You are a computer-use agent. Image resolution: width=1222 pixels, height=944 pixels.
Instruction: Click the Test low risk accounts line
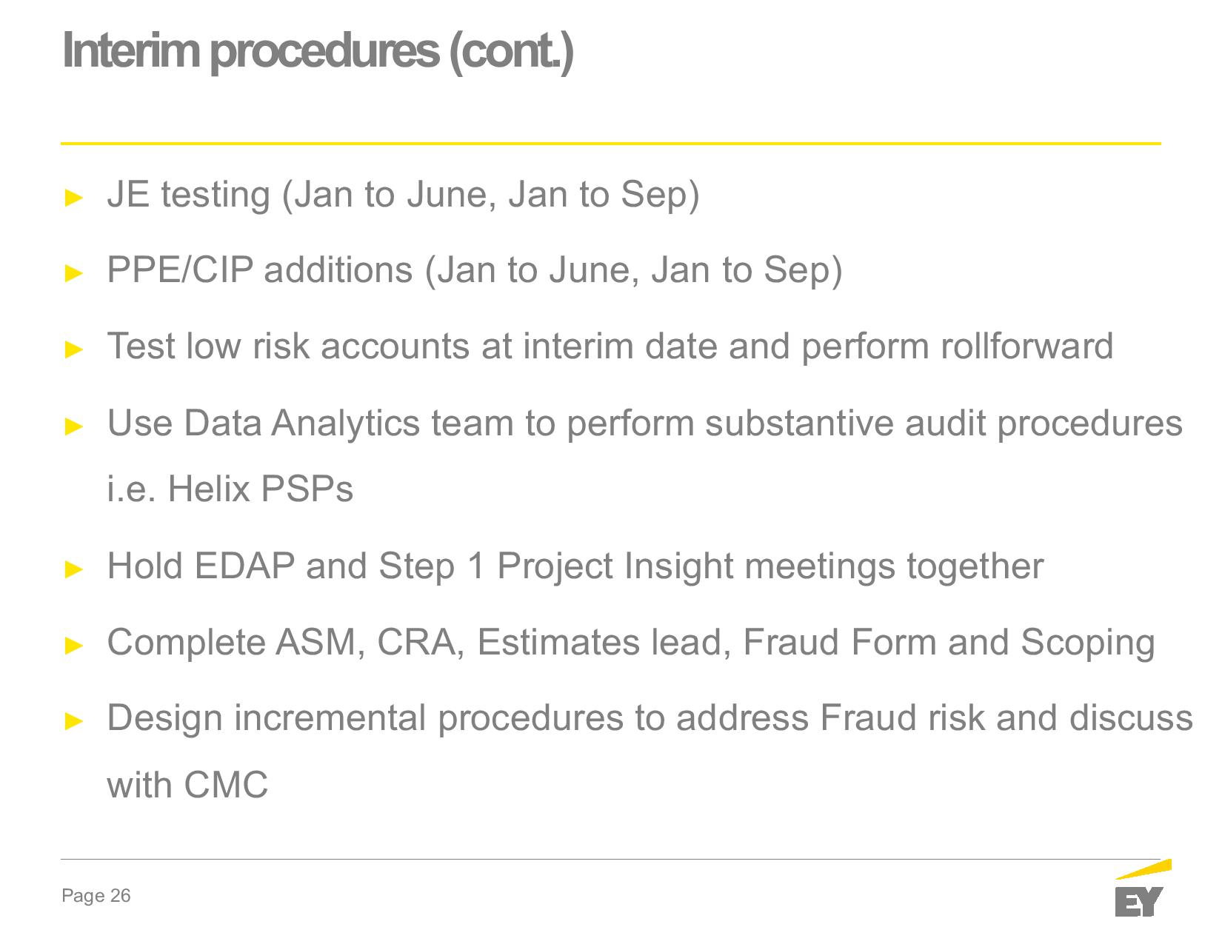pos(610,347)
